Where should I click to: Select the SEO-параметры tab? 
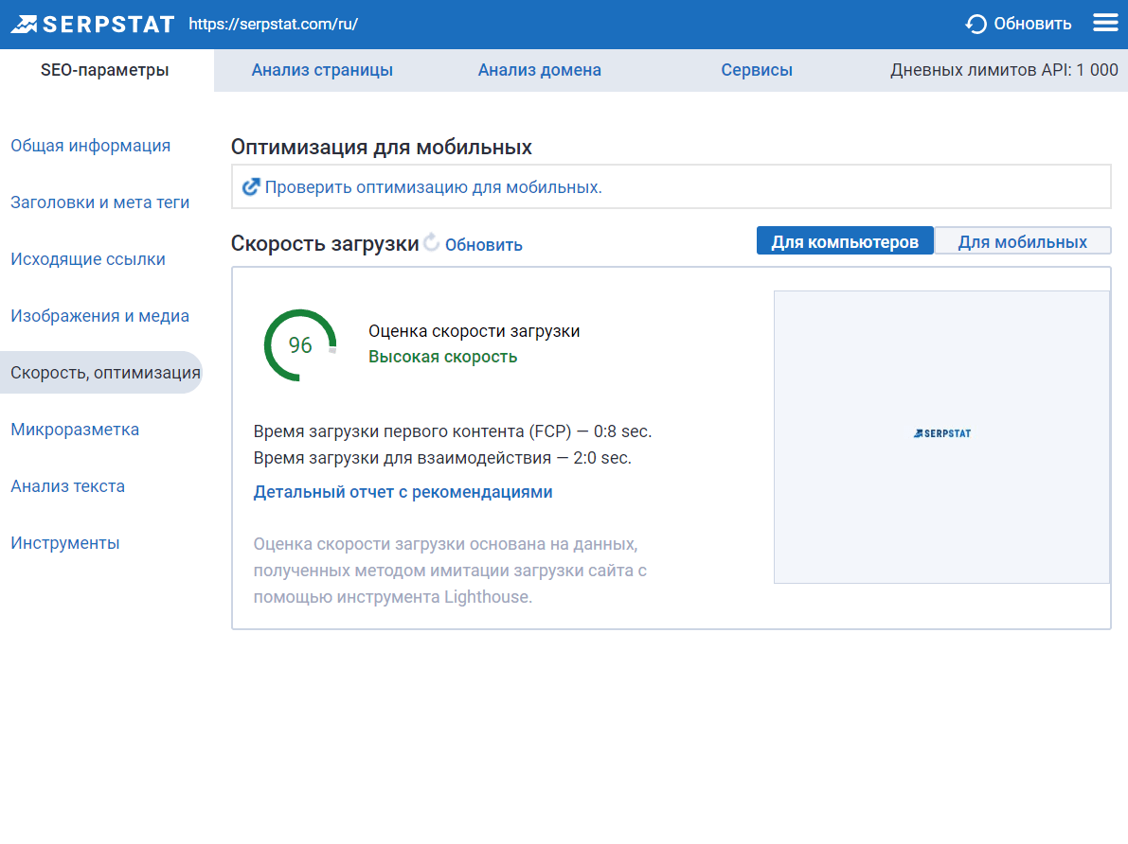click(x=105, y=70)
